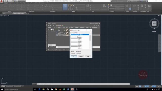
Task: Toggle freeze sun icon for layer TEXTE
Action: pyautogui.click(x=66, y=34)
